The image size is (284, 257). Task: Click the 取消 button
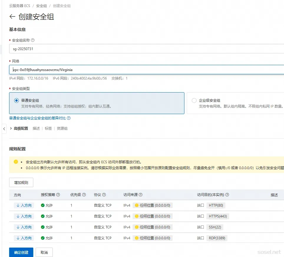click(x=44, y=252)
